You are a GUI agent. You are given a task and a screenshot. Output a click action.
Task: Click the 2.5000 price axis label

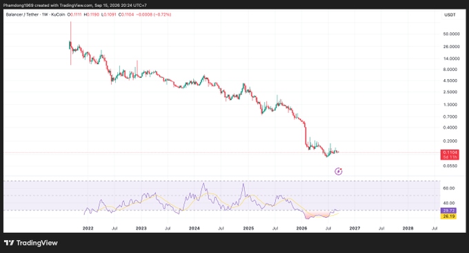click(450, 92)
